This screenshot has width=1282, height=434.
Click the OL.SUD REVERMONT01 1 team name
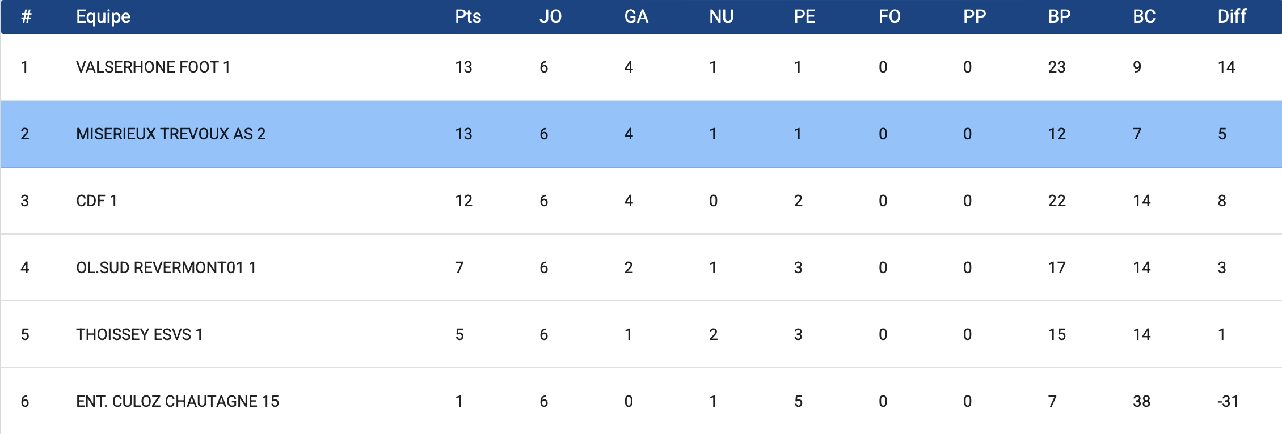click(166, 268)
